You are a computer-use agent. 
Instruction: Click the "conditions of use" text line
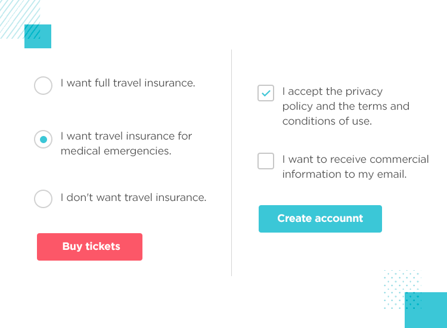click(327, 121)
